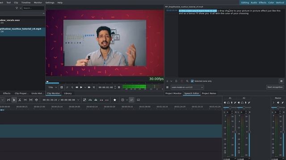Insert clip zone into the timeline
Image resolution: width=286 pixels, height=160 pixels.
point(90,100)
